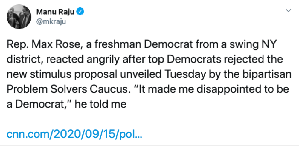Image resolution: width=299 pixels, height=146 pixels.
Task: Click the Manu Raju display name
Action: point(56,12)
